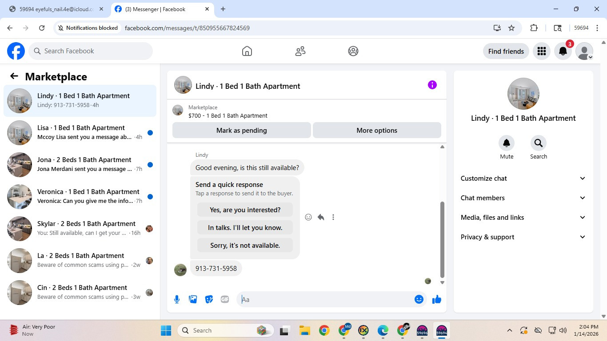Open the Jona 2 Beds 1 Bath conversation
Image resolution: width=607 pixels, height=341 pixels.
click(80, 165)
